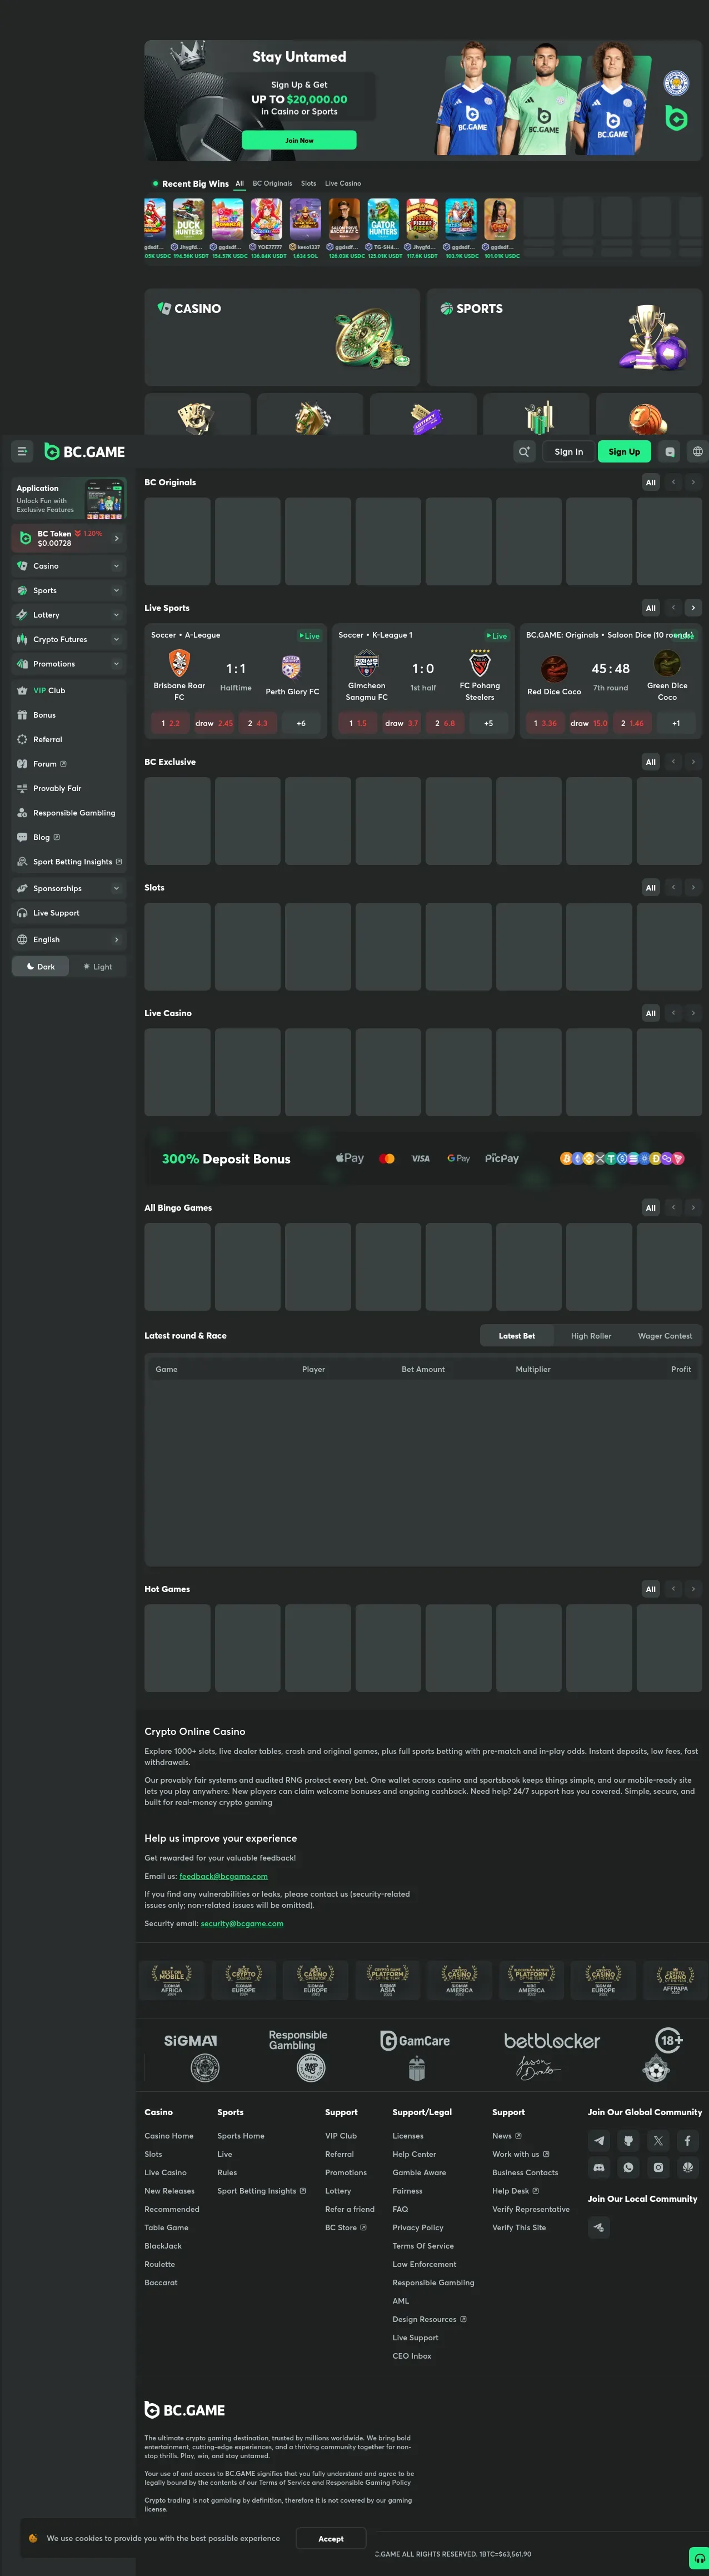Click the Telegram icon under Global Community
This screenshot has height=2576, width=709.
pos(599,2140)
